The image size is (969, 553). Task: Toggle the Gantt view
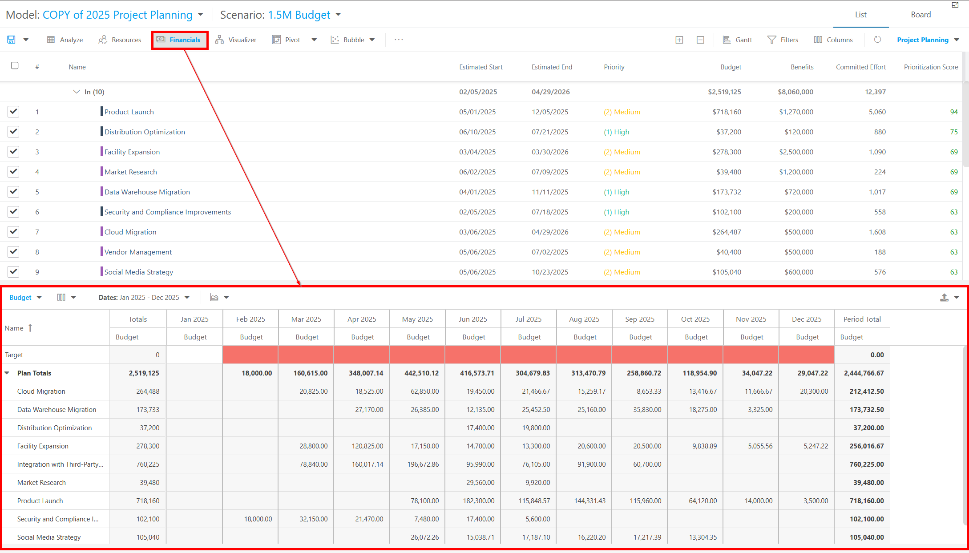point(737,40)
